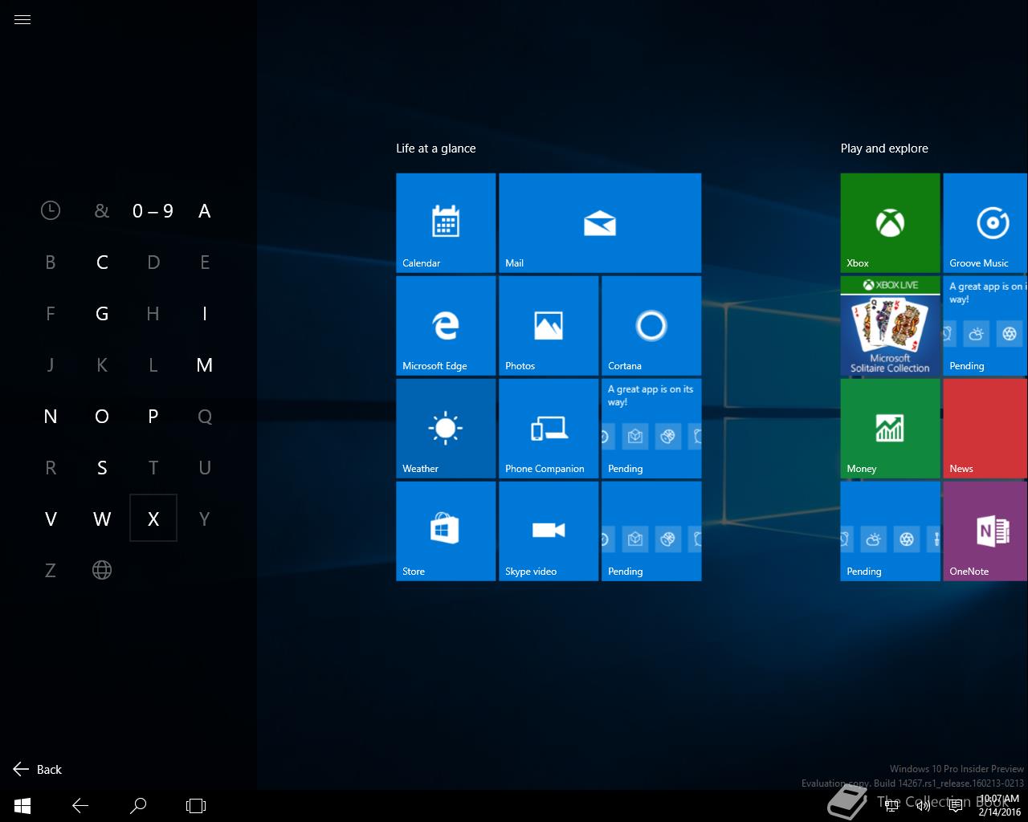Select the recent clock icon in letter grid
This screenshot has height=822, width=1028.
pyautogui.click(x=51, y=211)
